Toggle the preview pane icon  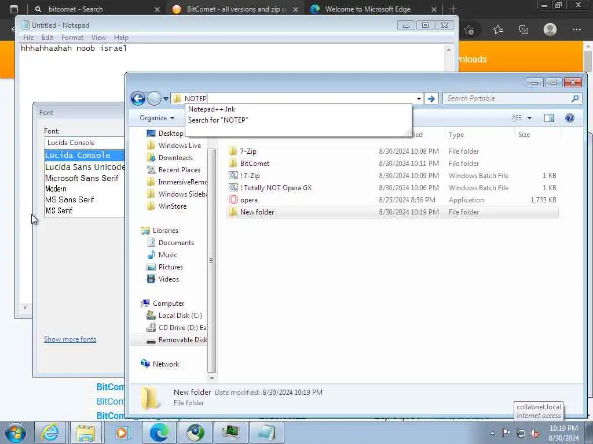(549, 118)
